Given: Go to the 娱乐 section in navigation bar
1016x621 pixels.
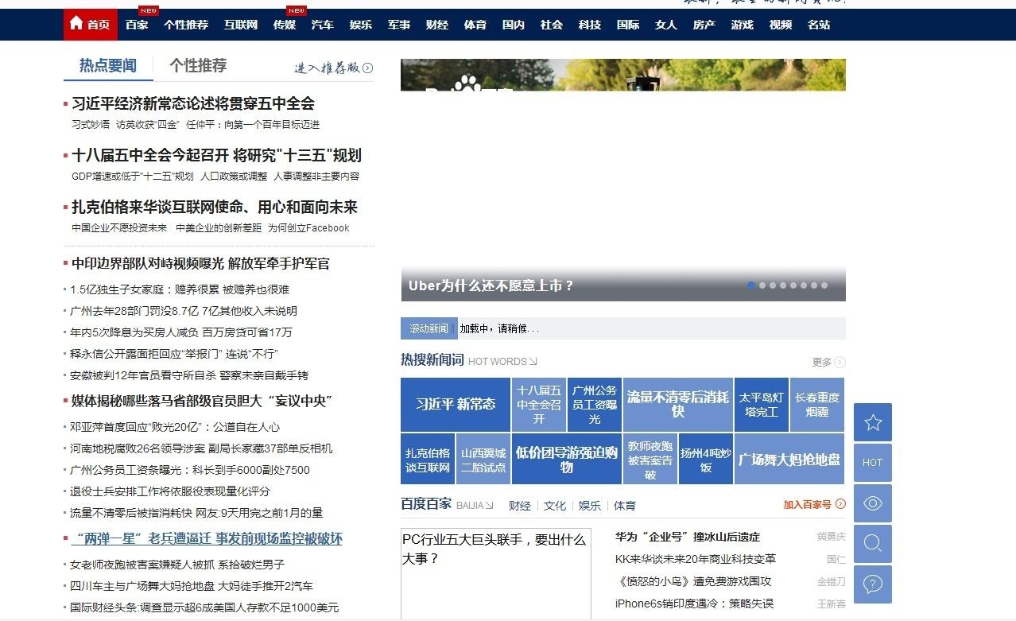Looking at the screenshot, I should pyautogui.click(x=361, y=25).
